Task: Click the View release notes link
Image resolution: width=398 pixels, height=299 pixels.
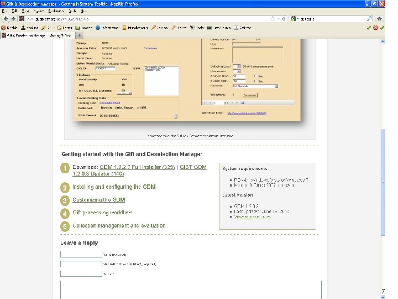Action: (x=252, y=216)
